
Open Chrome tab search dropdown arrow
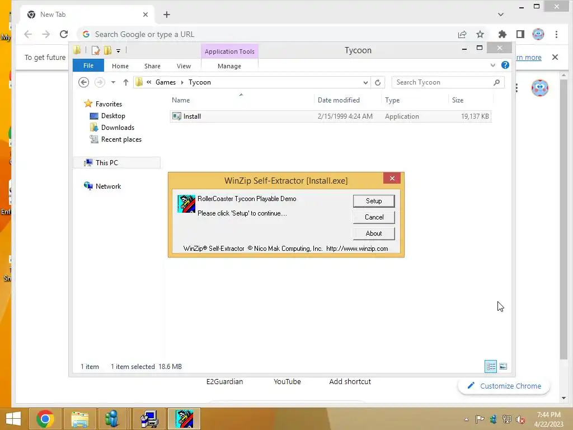point(501,15)
